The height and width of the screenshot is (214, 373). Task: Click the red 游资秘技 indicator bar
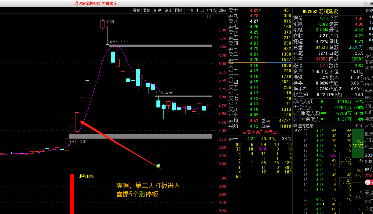(x=72, y=194)
